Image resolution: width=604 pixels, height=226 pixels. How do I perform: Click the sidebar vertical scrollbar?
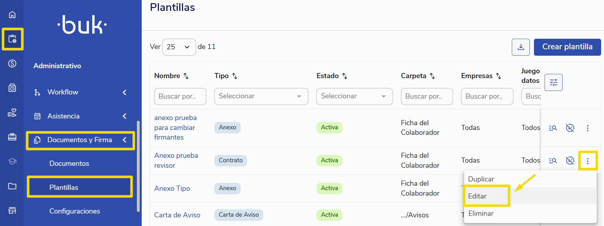[x=138, y=166]
